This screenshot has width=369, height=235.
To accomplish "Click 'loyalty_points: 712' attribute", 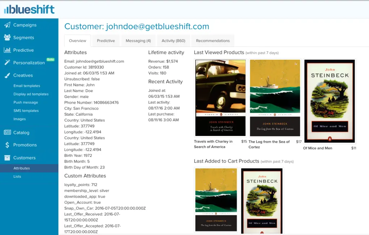I will click(81, 185).
